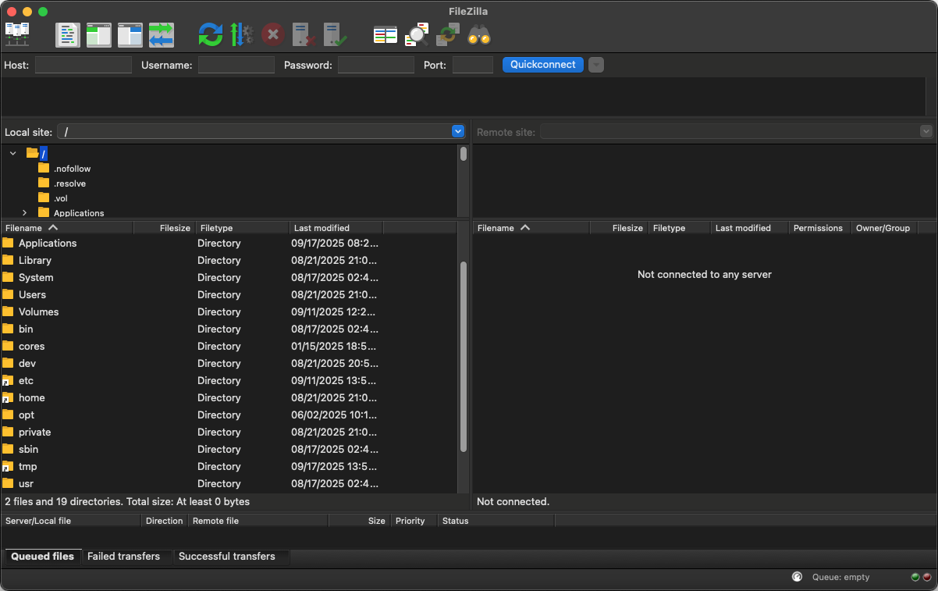The height and width of the screenshot is (591, 938).
Task: Toggle directory comparison icon
Action: pos(417,34)
